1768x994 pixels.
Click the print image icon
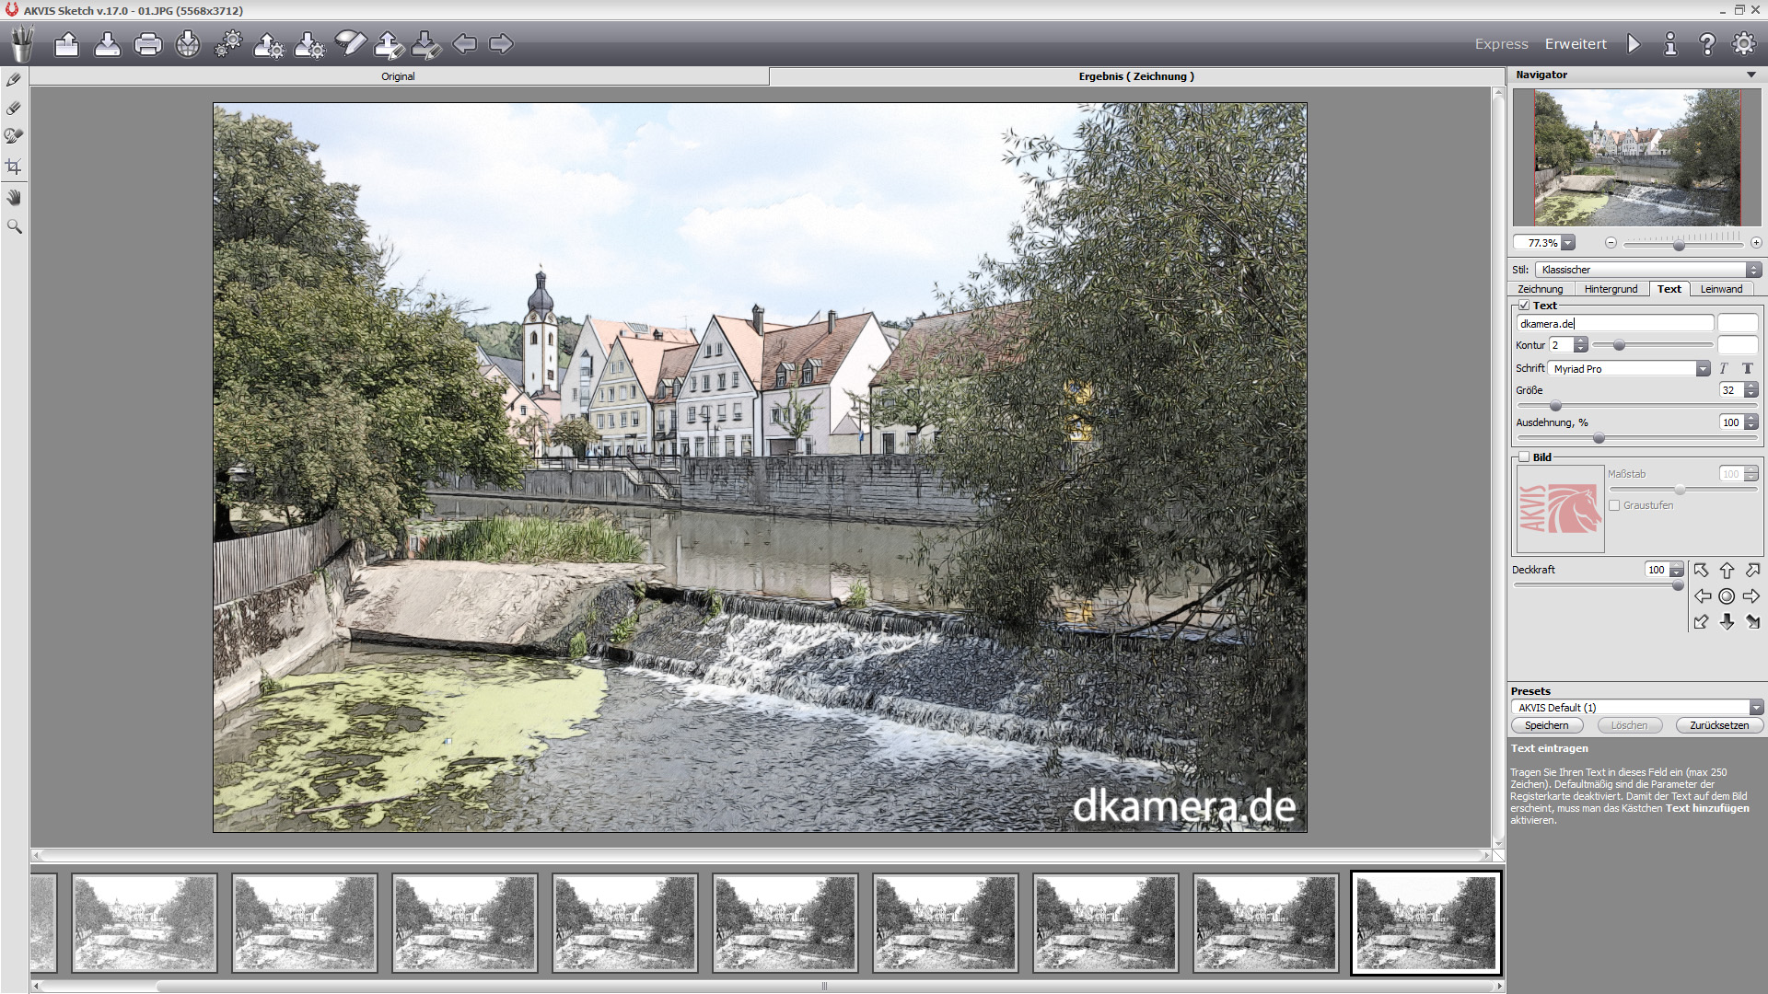(x=147, y=44)
